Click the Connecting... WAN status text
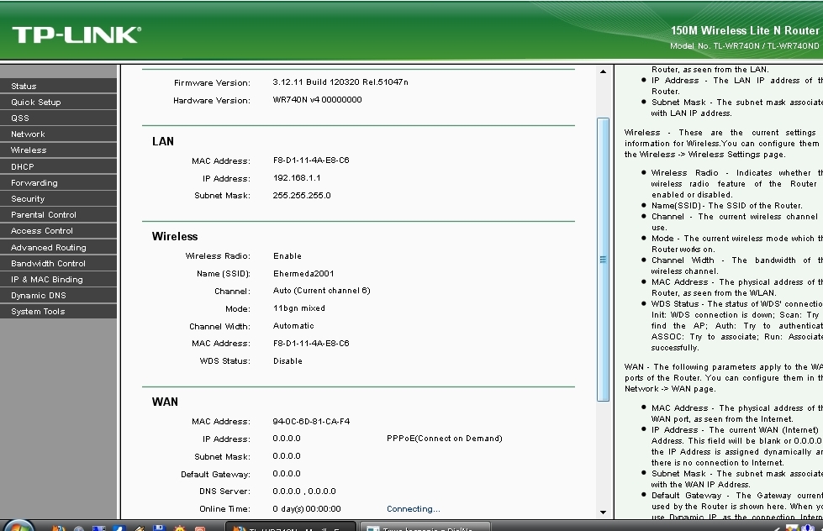 click(413, 509)
